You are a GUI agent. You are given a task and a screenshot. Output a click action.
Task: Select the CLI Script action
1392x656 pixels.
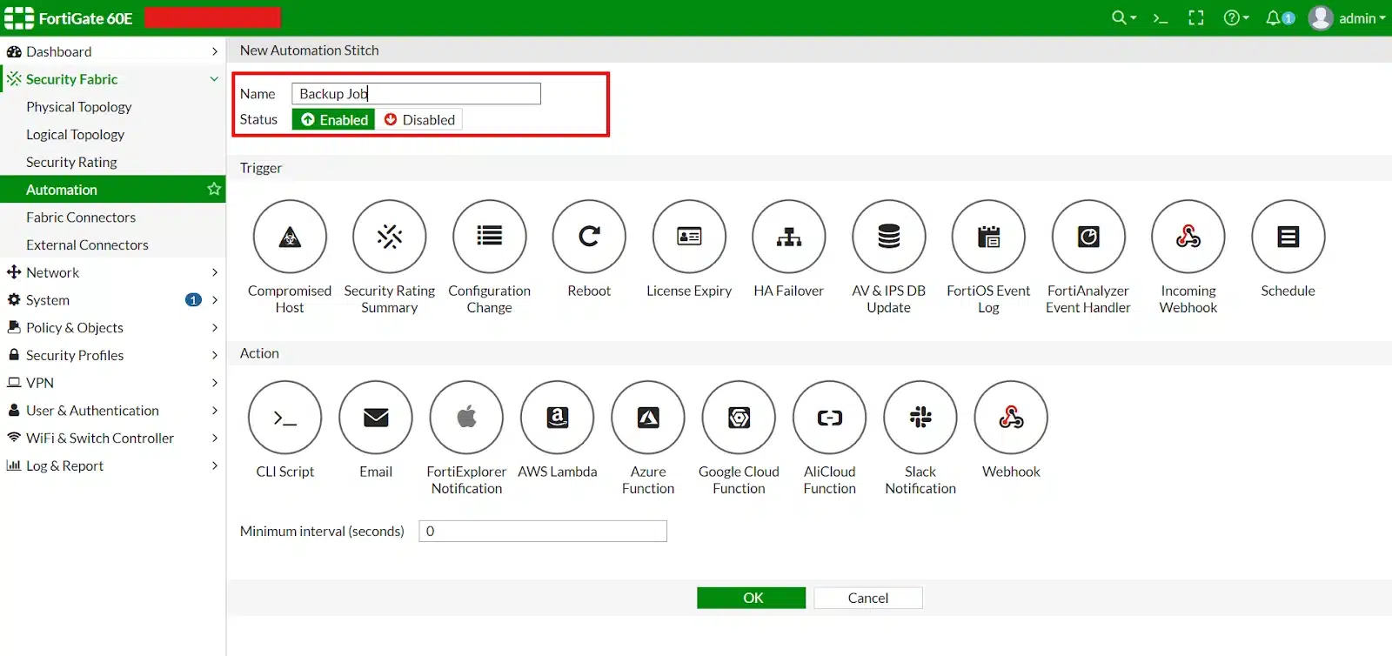(284, 418)
